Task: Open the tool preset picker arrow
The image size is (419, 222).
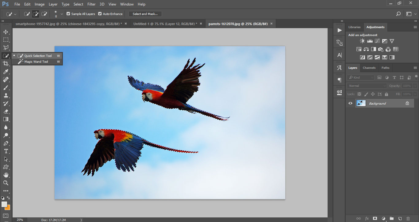Action: [15, 14]
